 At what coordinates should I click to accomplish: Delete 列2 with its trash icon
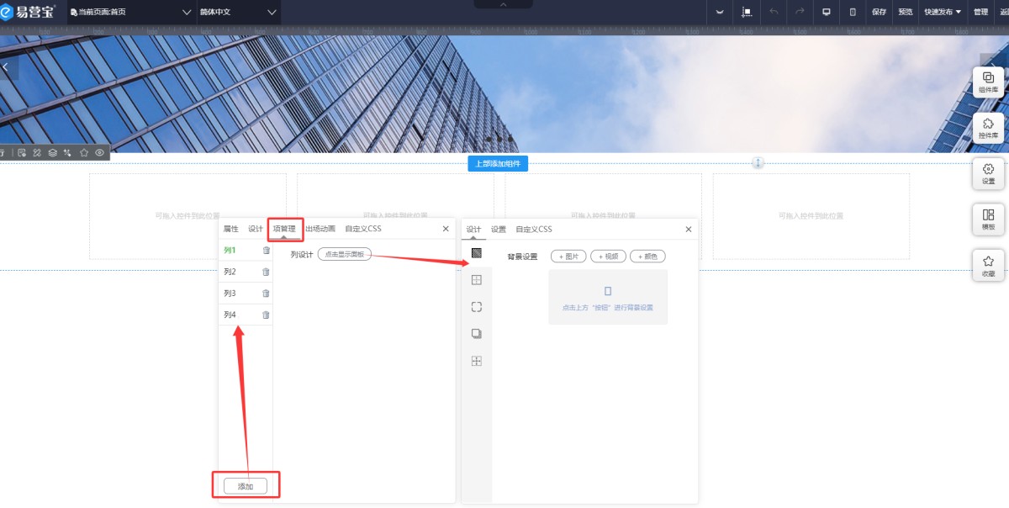(266, 272)
